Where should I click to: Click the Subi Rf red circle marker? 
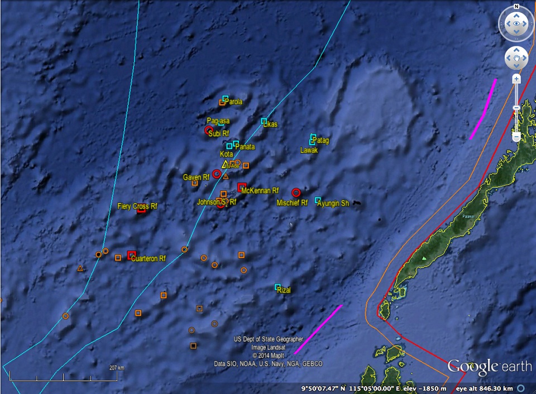[209, 130]
